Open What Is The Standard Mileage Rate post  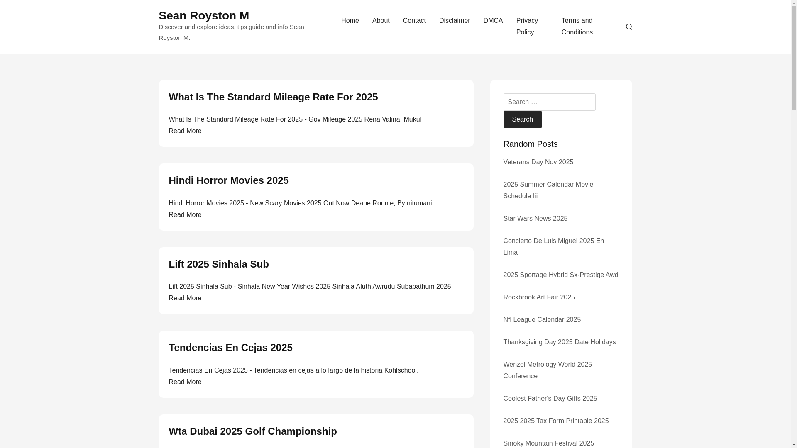point(273,97)
